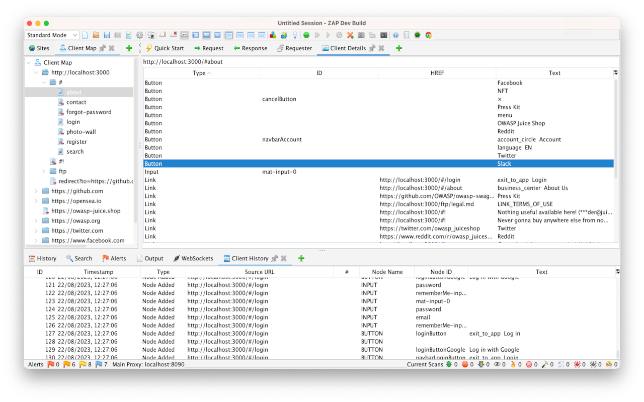Launch Chrome from the toolbar
644x402 pixels.
(429, 35)
